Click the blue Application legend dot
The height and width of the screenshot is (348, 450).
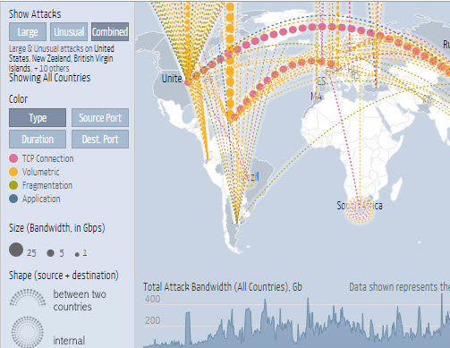13,199
